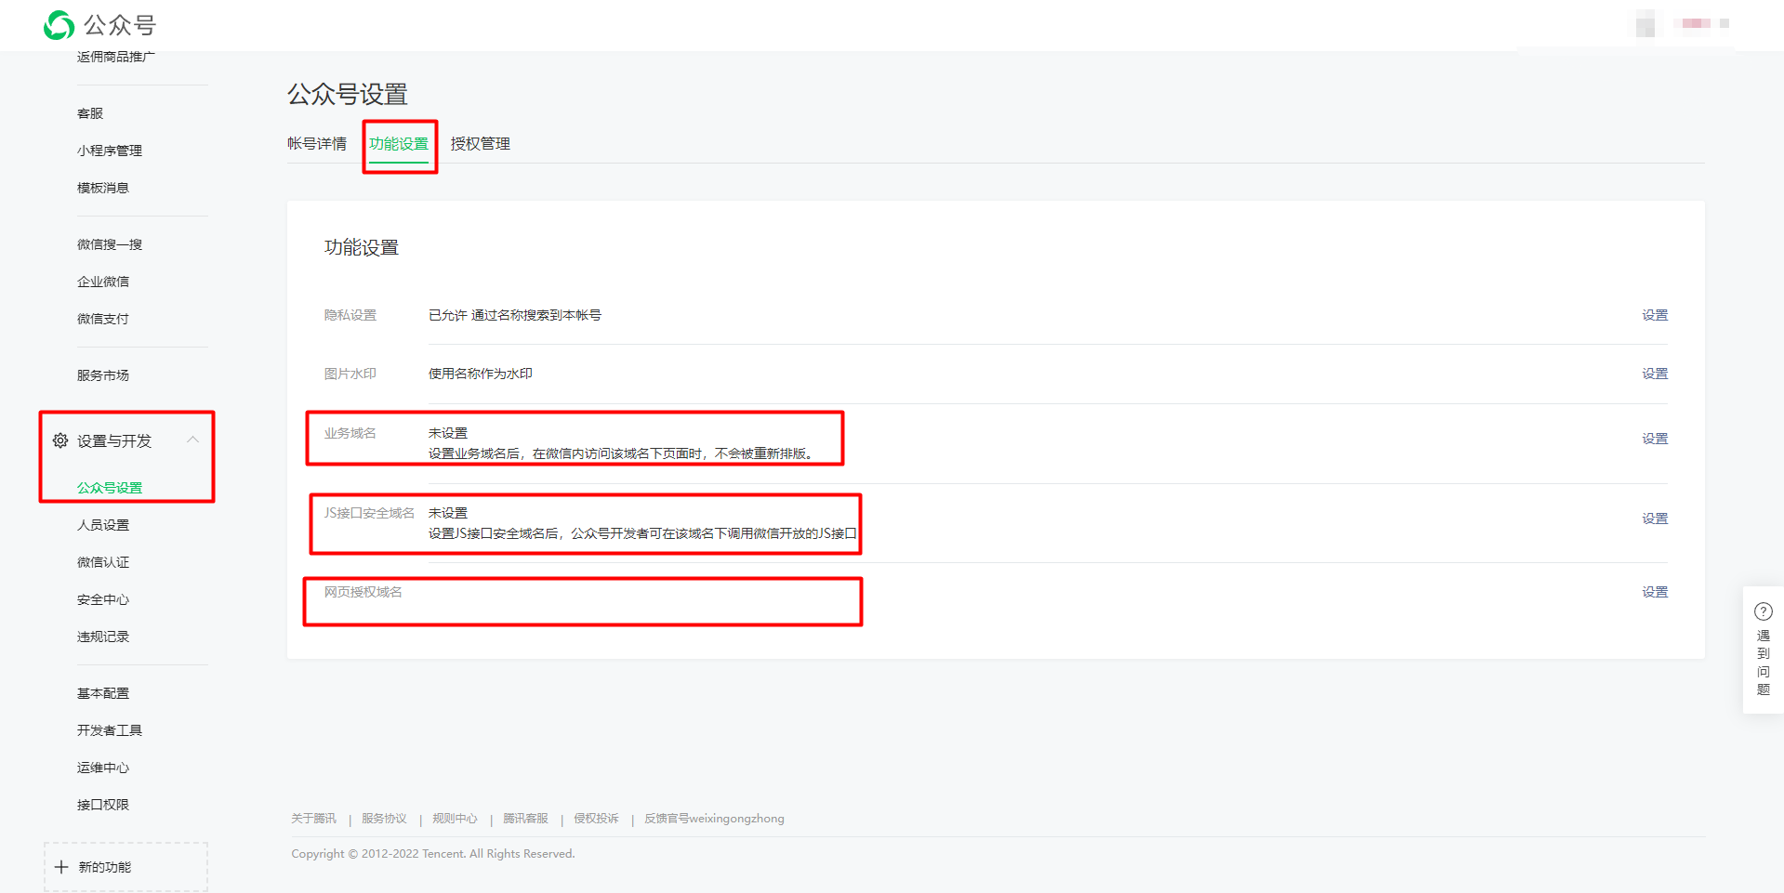1784x893 pixels.
Task: Click the JS接口安全域名 description about 调用JS接口
Action: 642,533
